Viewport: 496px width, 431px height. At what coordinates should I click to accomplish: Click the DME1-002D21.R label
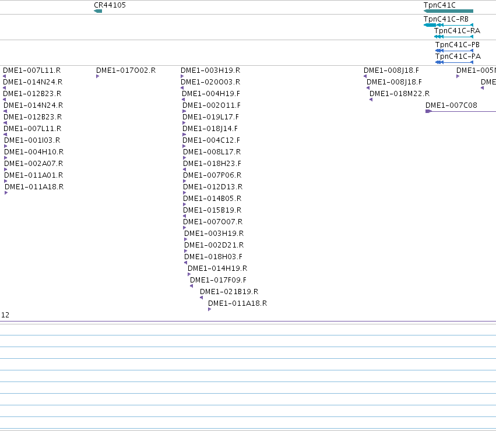214,245
